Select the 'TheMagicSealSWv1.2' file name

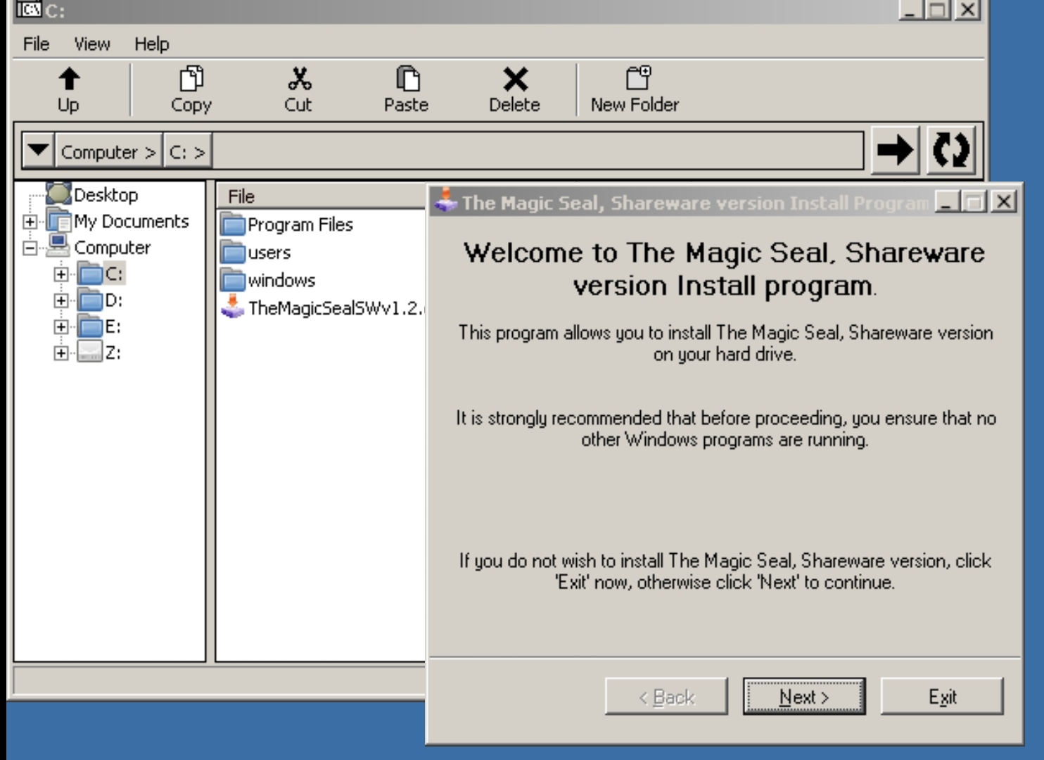336,308
